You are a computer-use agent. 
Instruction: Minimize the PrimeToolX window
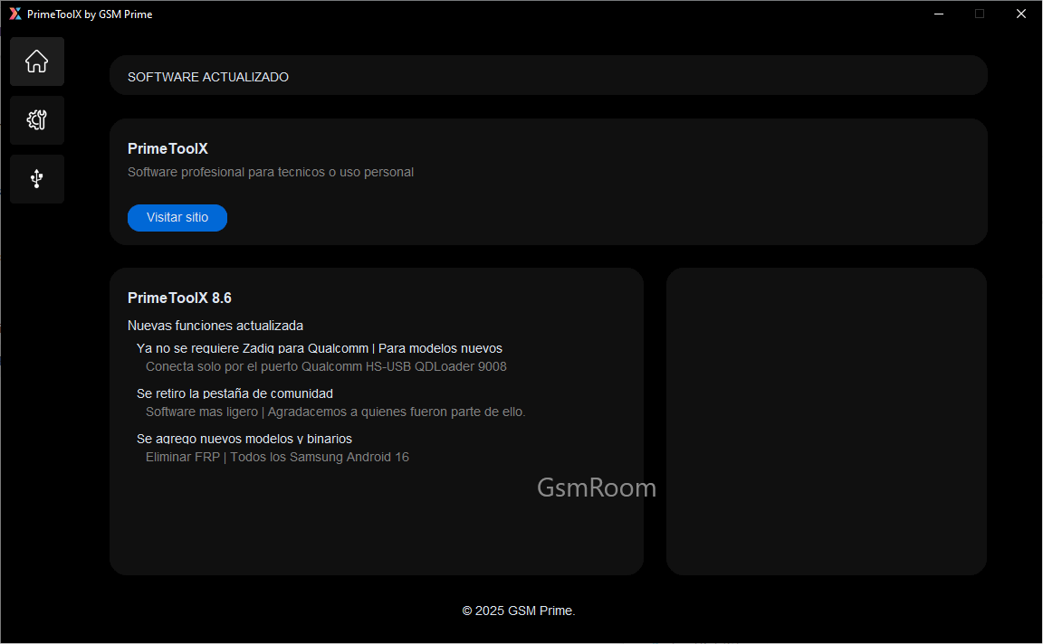coord(938,14)
